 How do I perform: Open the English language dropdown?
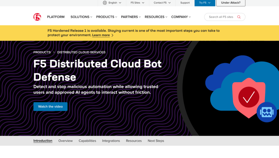(112, 3)
